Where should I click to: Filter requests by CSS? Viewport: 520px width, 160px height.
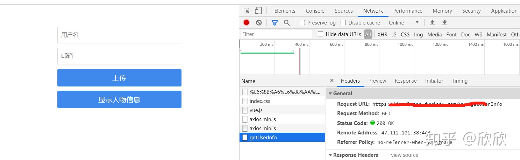pyautogui.click(x=405, y=34)
